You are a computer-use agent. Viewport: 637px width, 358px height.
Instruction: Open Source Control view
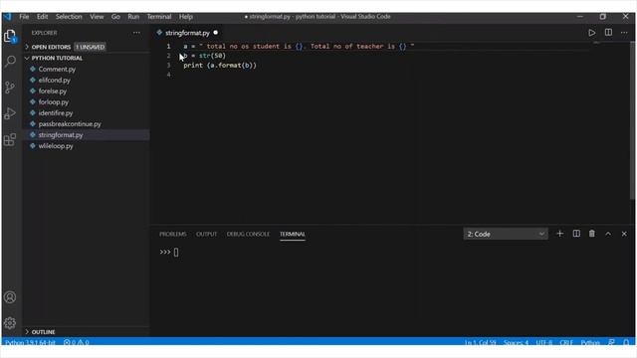tap(10, 88)
